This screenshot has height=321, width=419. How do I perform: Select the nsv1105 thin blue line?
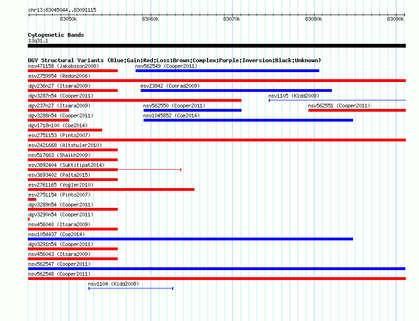click(337, 100)
